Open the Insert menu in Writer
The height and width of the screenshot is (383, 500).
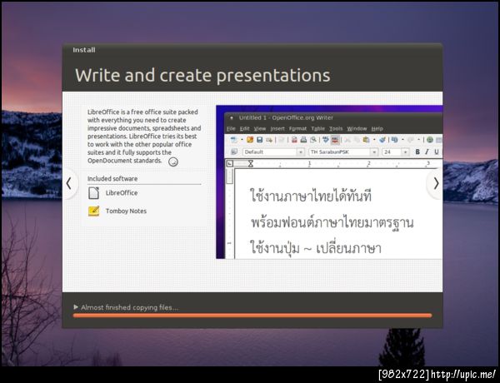pos(277,129)
